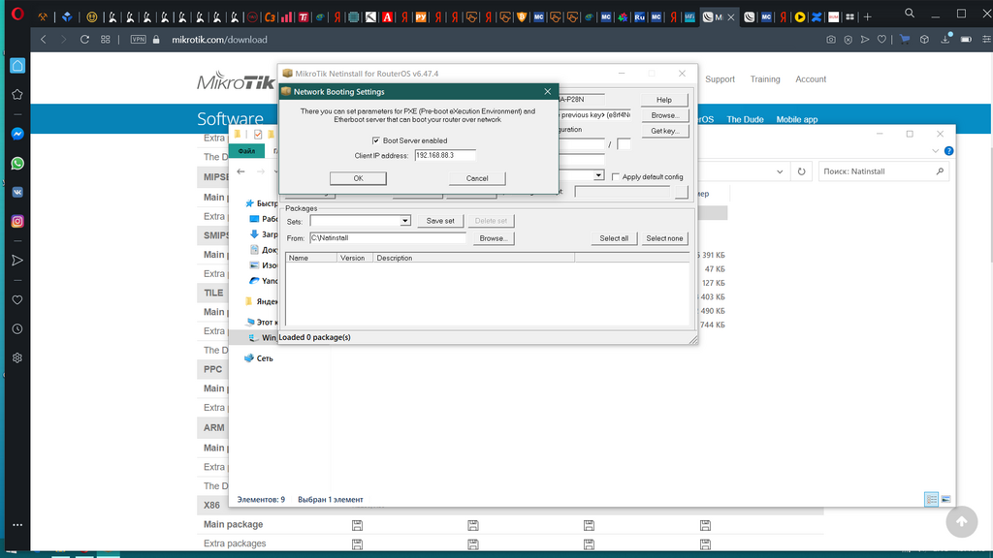Take snapshot with camera icon
The width and height of the screenshot is (993, 558).
pyautogui.click(x=831, y=39)
